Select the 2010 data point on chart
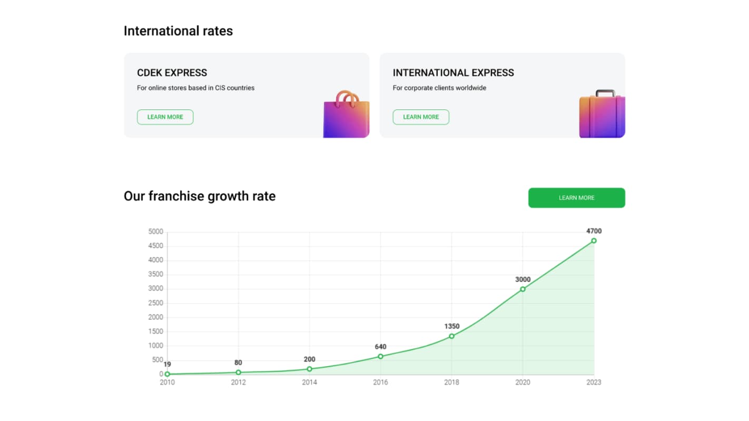 167,374
